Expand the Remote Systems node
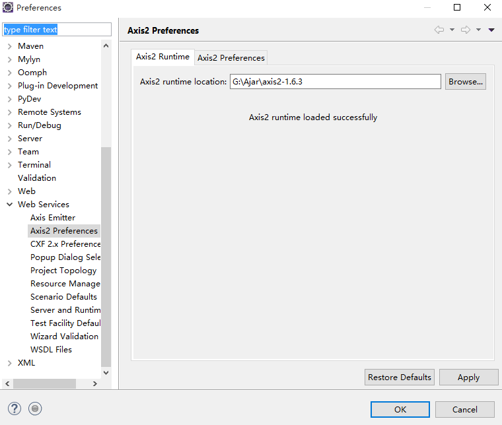 (10, 112)
